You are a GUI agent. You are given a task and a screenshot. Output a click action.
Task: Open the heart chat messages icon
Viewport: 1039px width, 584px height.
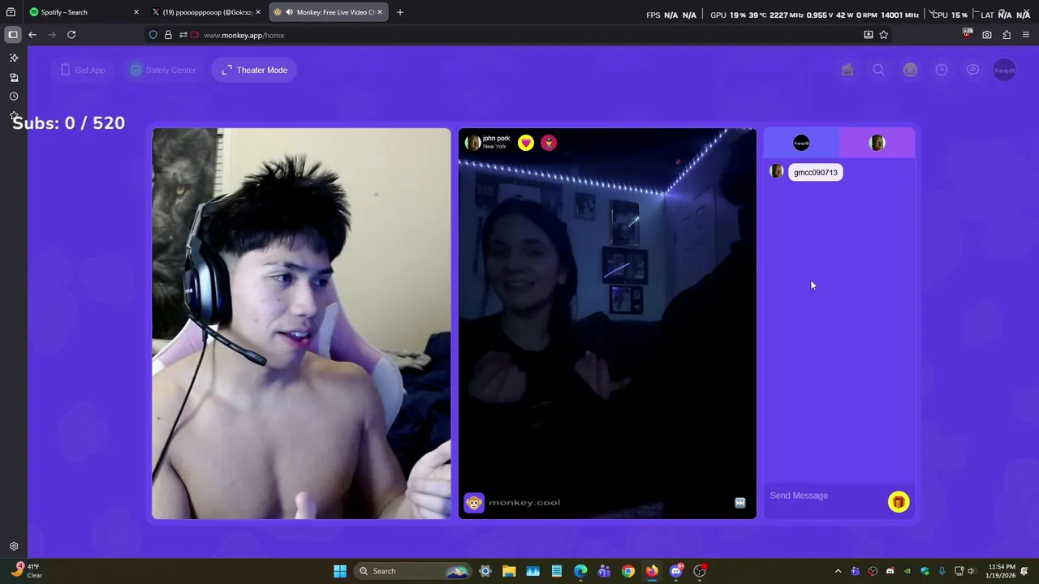(972, 70)
